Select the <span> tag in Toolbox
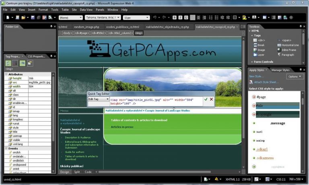Screen dimensions: 309x185 284,40
